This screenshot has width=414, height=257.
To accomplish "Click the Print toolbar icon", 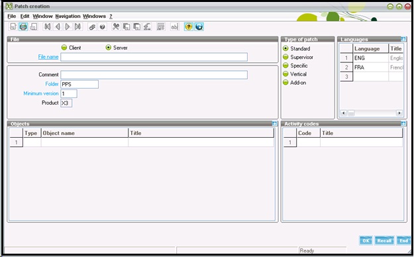I will pyautogui.click(x=23, y=26).
